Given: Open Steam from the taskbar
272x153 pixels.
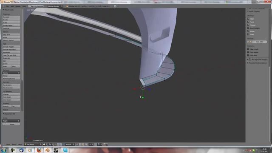Looking at the screenshot, I should pyautogui.click(x=56, y=150).
